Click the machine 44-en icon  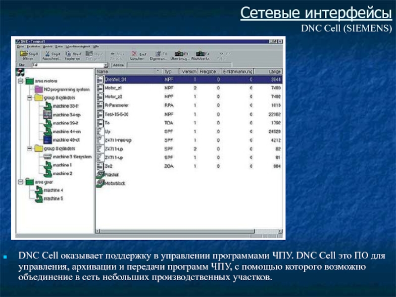coord(48,132)
